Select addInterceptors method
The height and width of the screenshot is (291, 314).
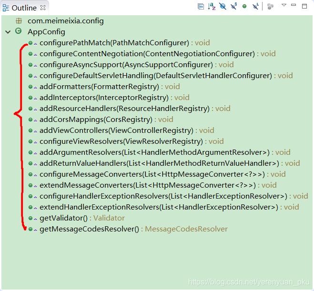(114, 98)
